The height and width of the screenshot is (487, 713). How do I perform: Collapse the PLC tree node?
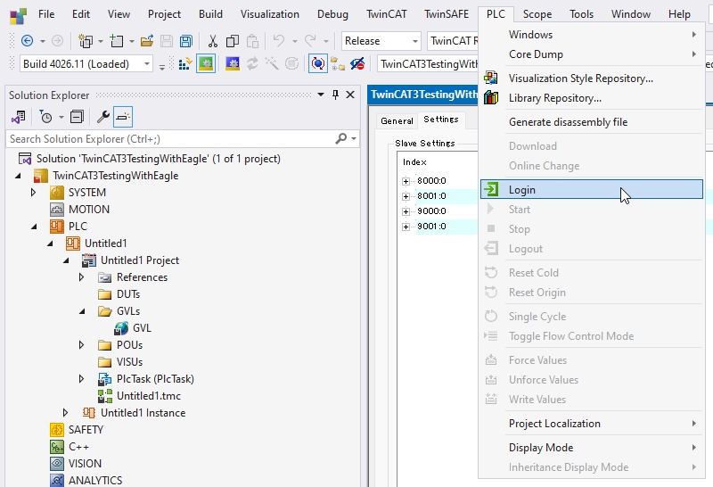coord(34,227)
